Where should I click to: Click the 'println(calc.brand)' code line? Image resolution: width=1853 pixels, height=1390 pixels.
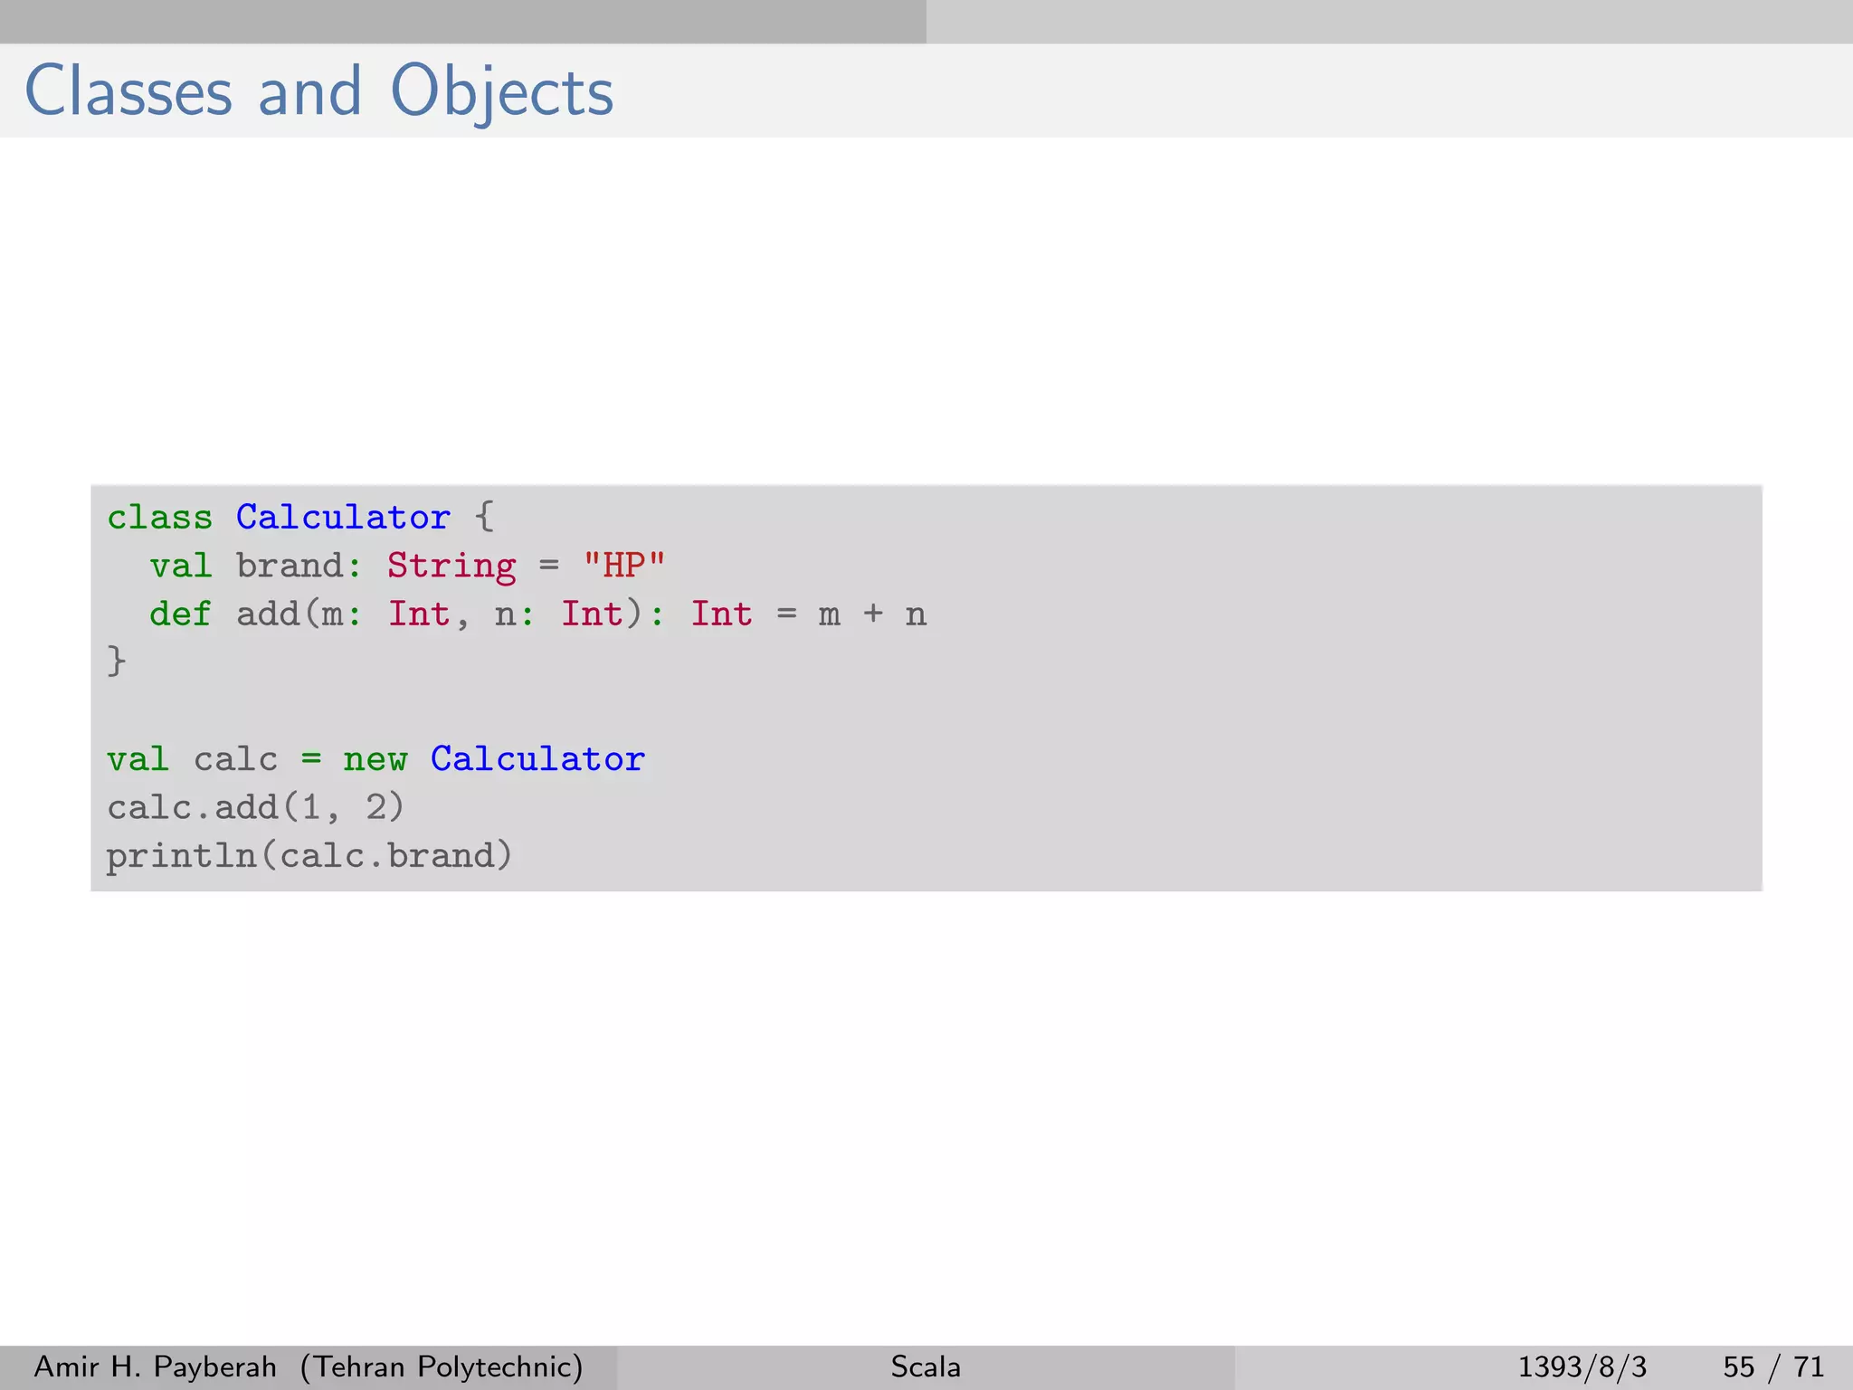coord(309,855)
